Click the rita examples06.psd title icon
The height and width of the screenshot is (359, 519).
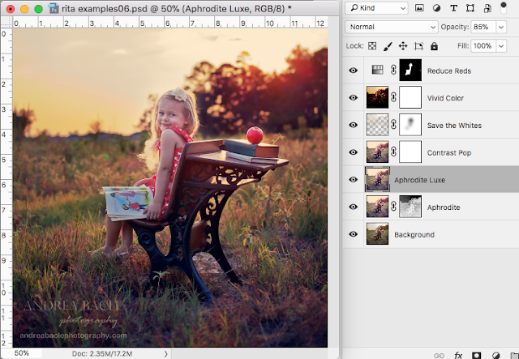pyautogui.click(x=54, y=8)
